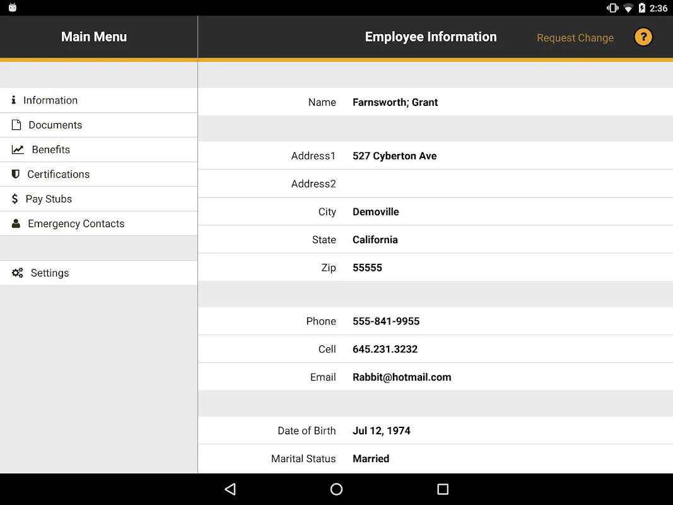Click the Marital Status label
The image size is (673, 505).
303,459
